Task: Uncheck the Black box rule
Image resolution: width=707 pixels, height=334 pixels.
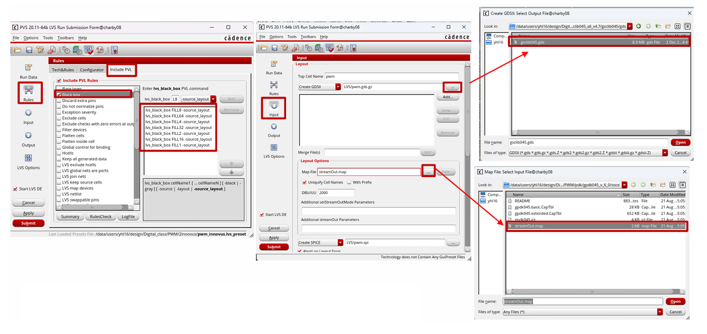Action: click(58, 94)
